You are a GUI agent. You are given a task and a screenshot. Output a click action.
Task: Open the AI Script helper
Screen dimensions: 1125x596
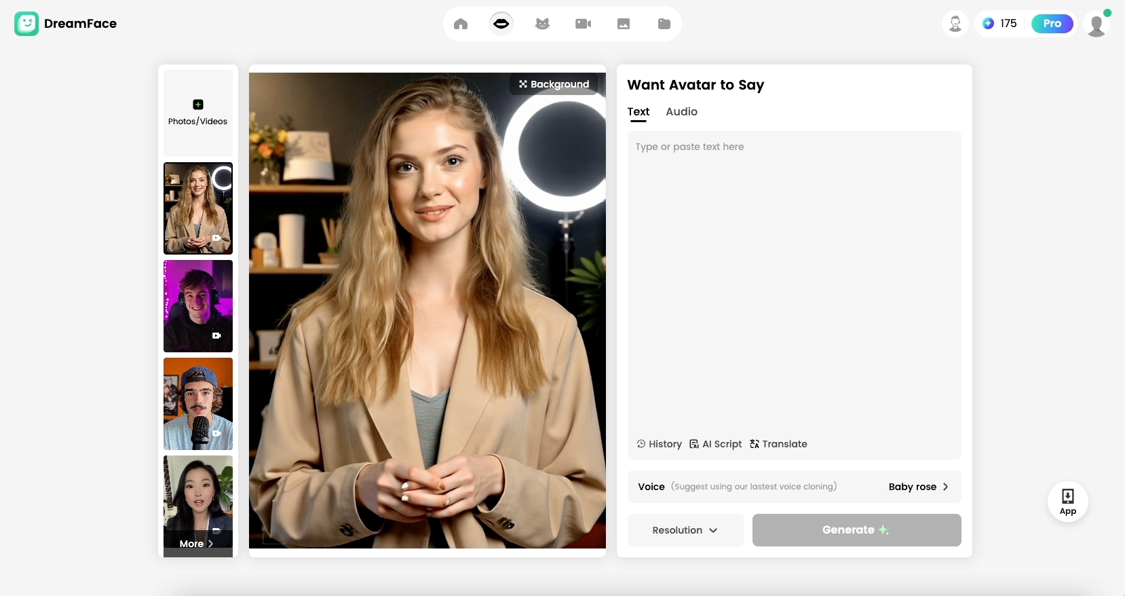pos(716,444)
